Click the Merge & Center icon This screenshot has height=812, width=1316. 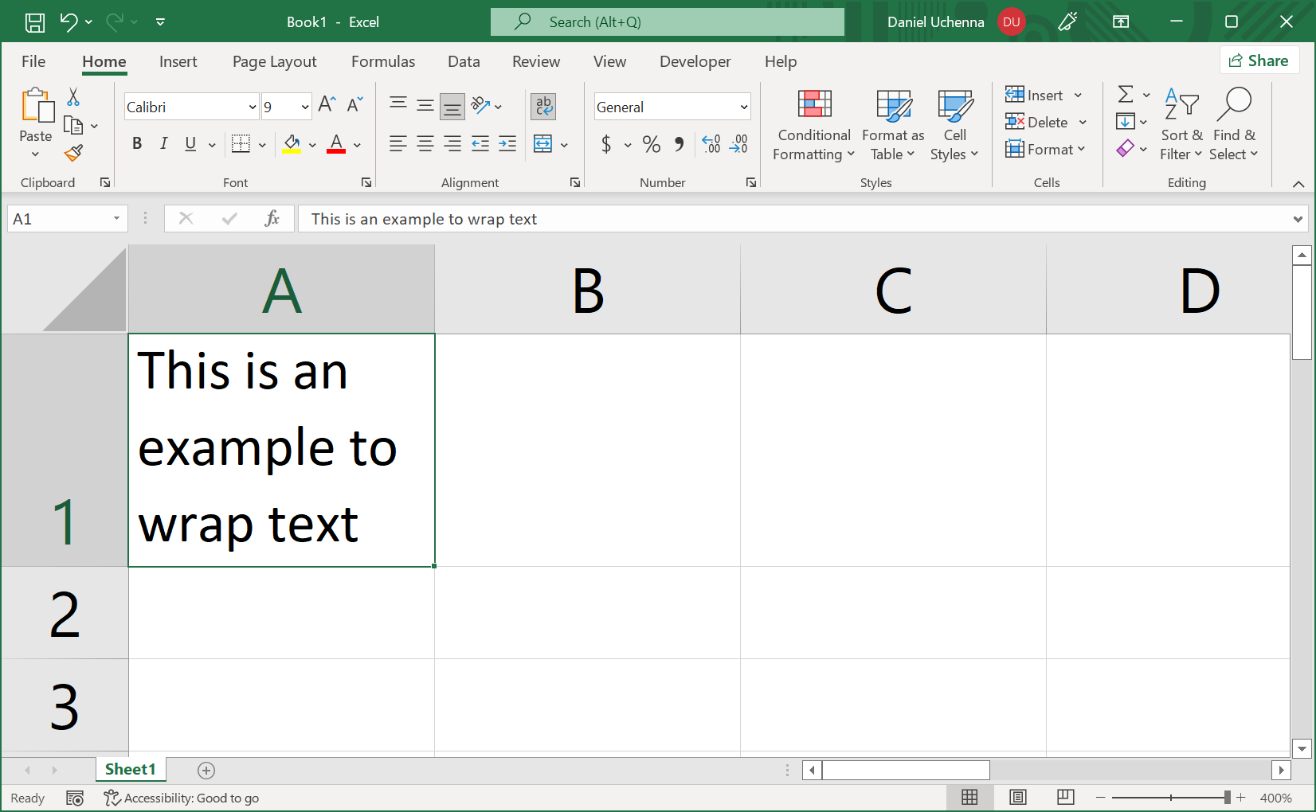click(544, 144)
